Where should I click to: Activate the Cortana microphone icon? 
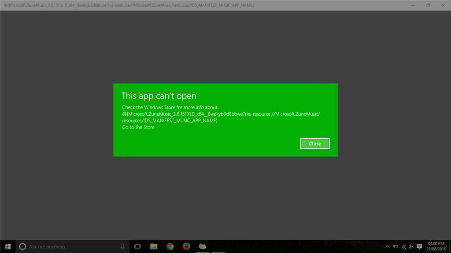click(x=122, y=246)
